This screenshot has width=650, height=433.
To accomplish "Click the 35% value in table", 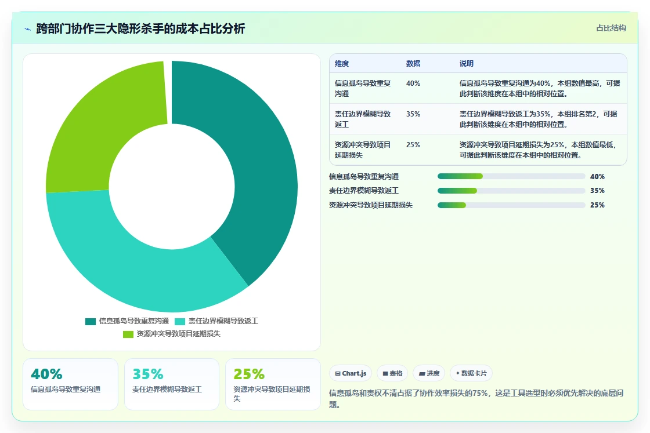I will (x=413, y=114).
